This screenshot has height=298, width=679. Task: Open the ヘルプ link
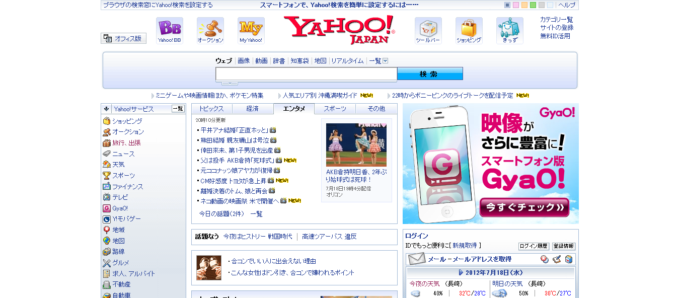567,5
